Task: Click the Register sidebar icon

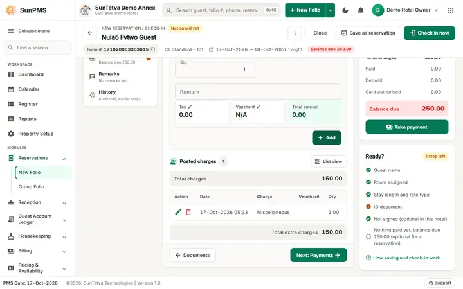Action: tap(11, 104)
